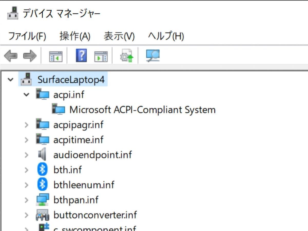Select the bthleenum.inf label

pyautogui.click(x=84, y=185)
